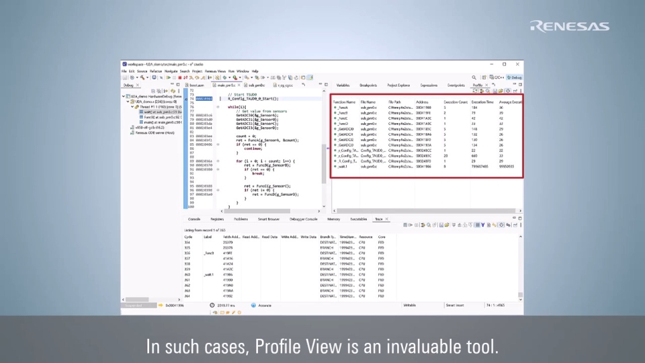Click the red Terminate button
Viewport: 645px width, 363px height.
tap(180, 77)
